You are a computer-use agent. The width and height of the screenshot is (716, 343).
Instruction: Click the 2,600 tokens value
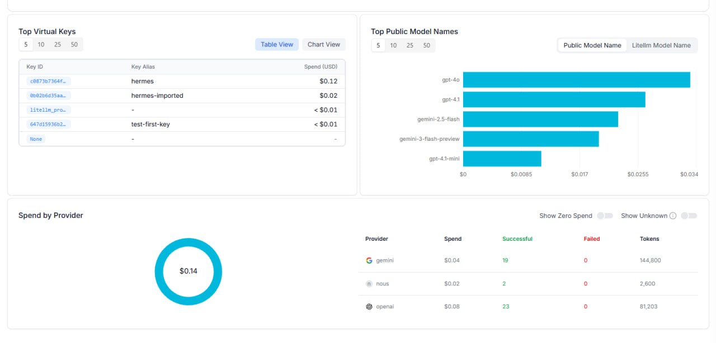pos(647,284)
